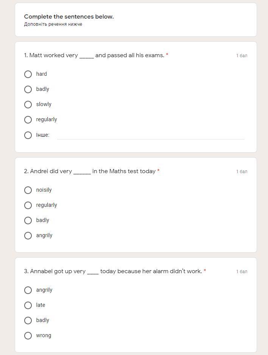268x355 pixels.
Task: Select 'noisily' for the Andrei question
Action: click(x=28, y=190)
